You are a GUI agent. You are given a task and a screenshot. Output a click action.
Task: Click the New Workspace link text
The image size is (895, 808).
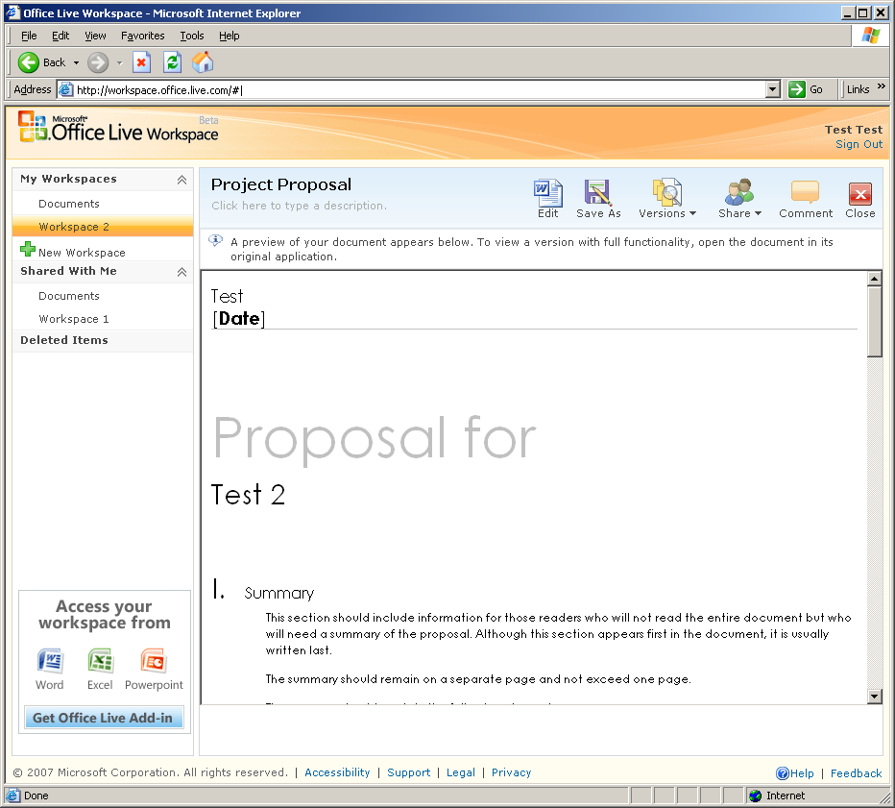[x=82, y=253]
